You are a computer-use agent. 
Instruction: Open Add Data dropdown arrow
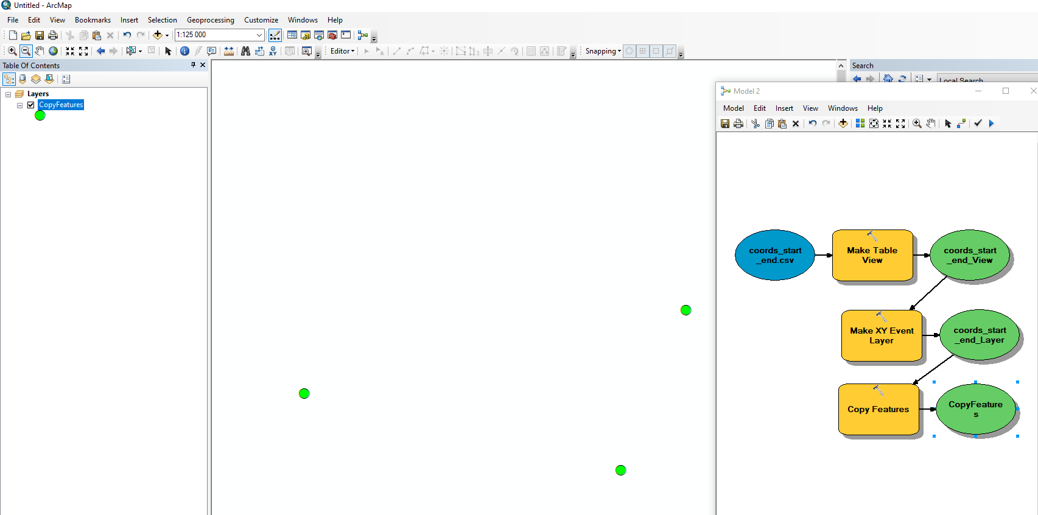(167, 35)
